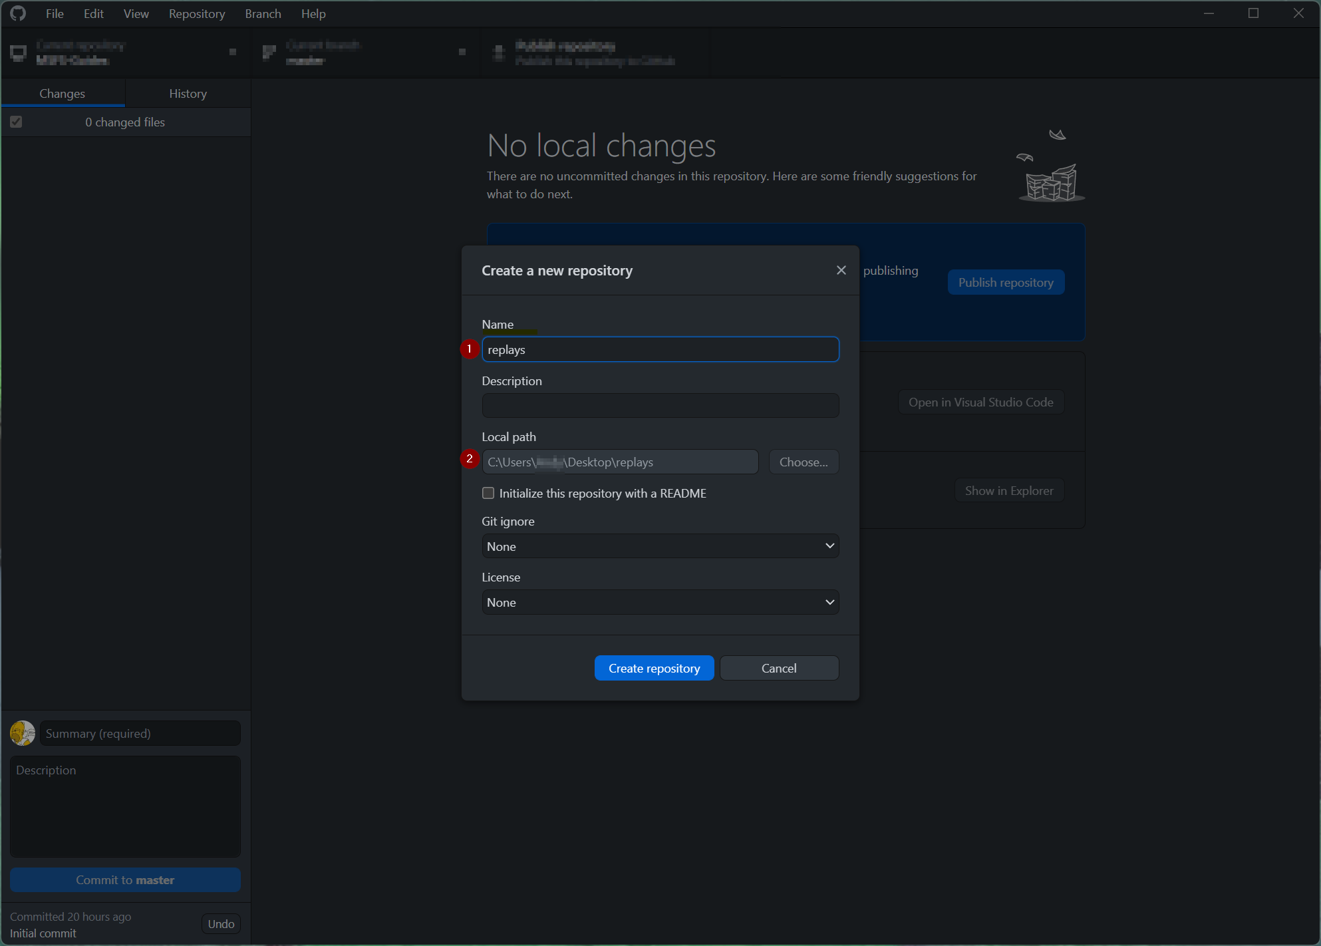
Task: Click the Commit to master button
Action: (125, 879)
